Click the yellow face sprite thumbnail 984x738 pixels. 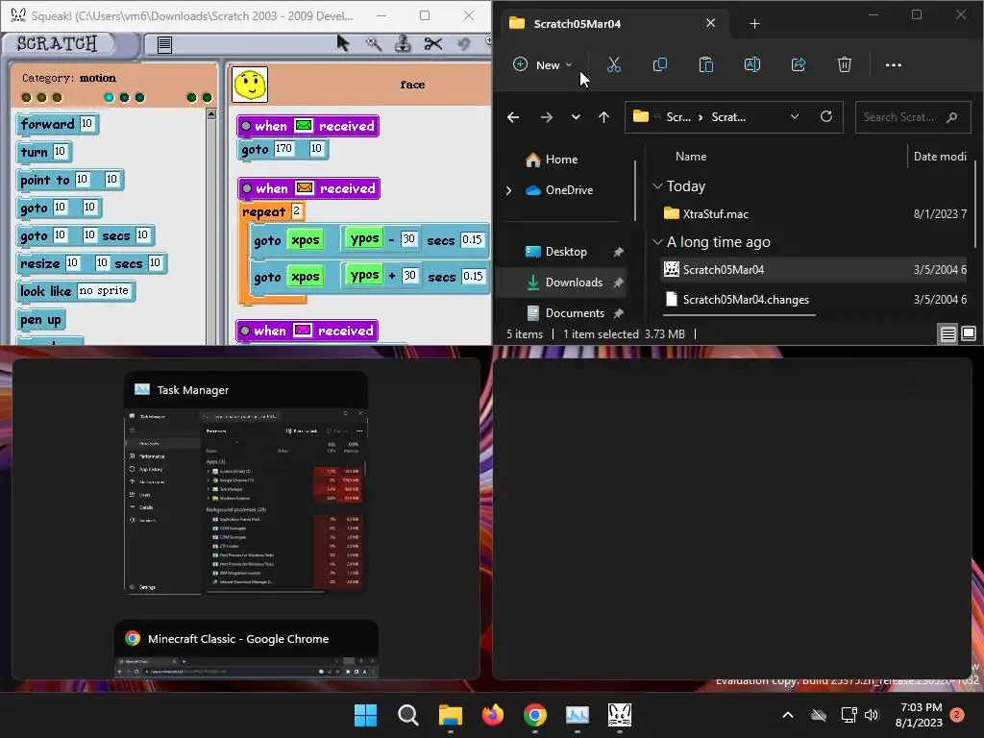(251, 85)
